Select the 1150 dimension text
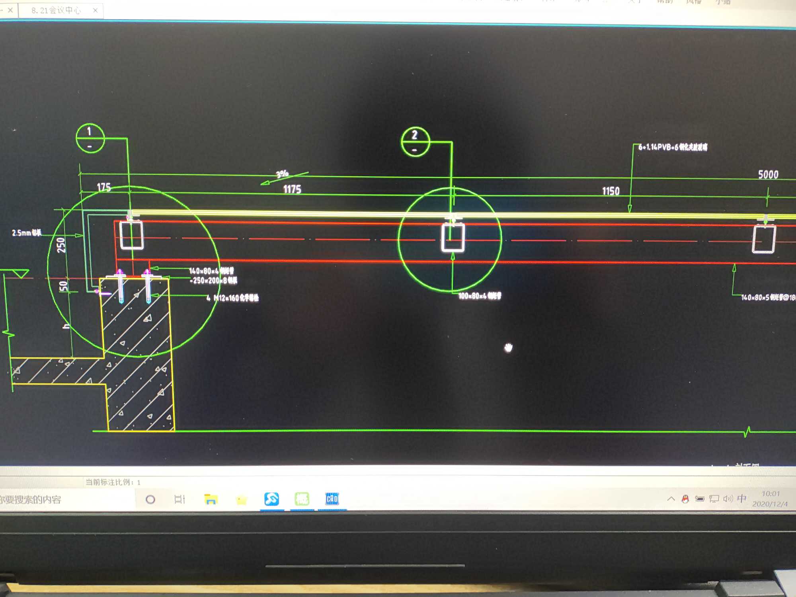 click(611, 191)
